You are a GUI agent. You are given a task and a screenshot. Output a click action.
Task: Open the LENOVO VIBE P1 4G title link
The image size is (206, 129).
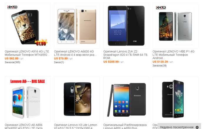coord(173,55)
